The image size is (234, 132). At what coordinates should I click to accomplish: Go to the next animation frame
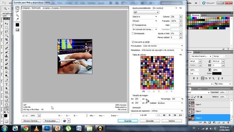tap(175, 115)
